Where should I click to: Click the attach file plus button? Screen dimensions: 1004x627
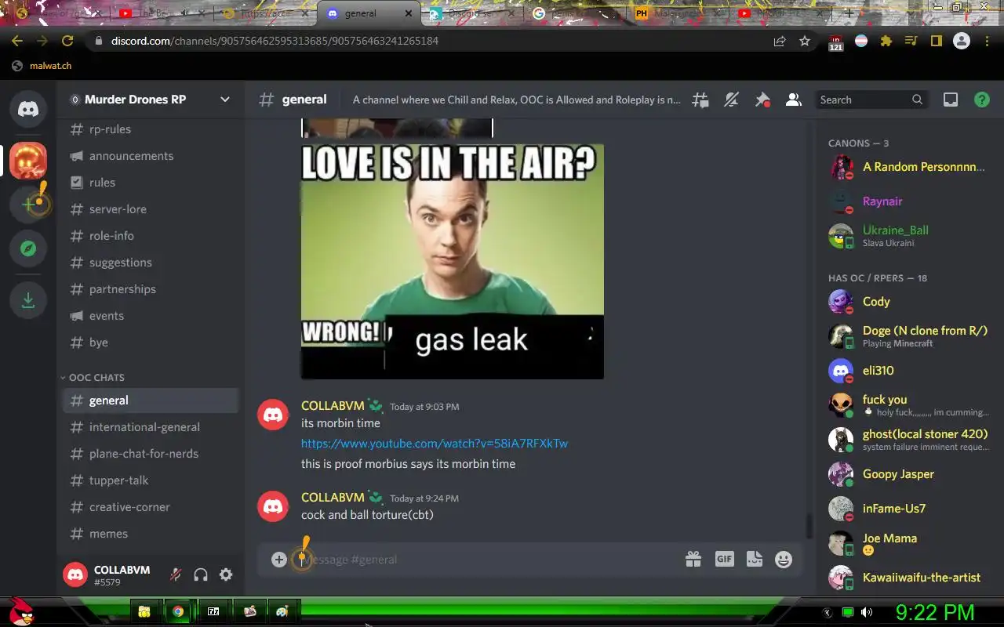tap(278, 559)
